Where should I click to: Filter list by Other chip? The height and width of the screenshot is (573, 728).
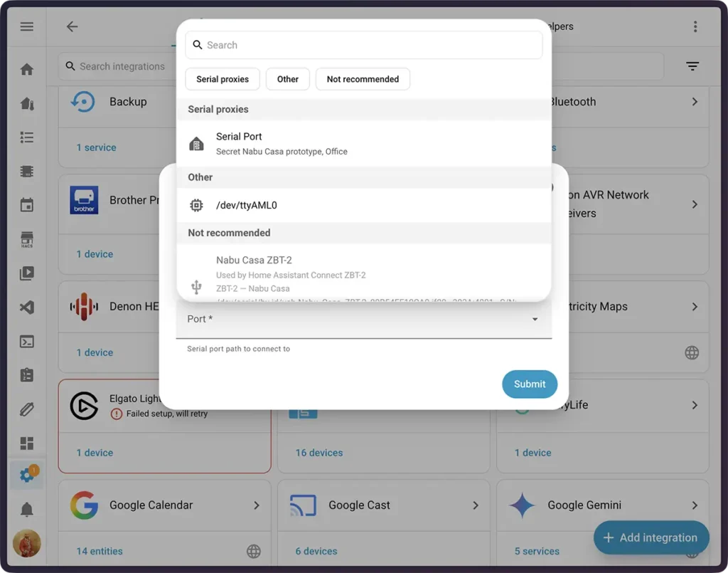(287, 79)
